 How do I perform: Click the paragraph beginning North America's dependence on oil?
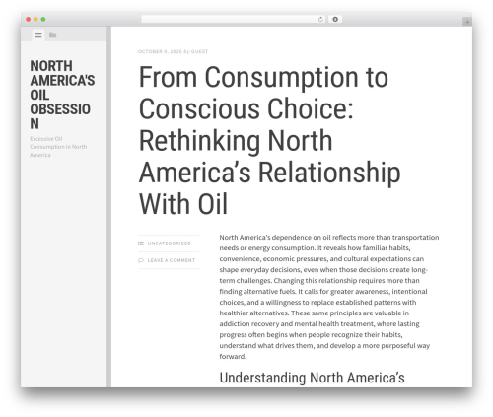tap(329, 297)
